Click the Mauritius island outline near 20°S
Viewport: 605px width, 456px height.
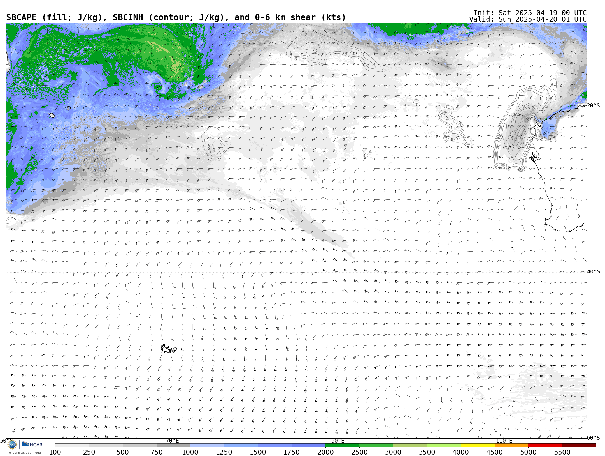(69, 108)
